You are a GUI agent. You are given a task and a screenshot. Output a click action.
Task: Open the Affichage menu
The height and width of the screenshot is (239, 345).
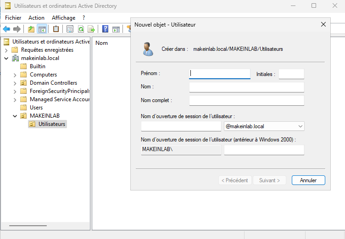[x=63, y=18]
